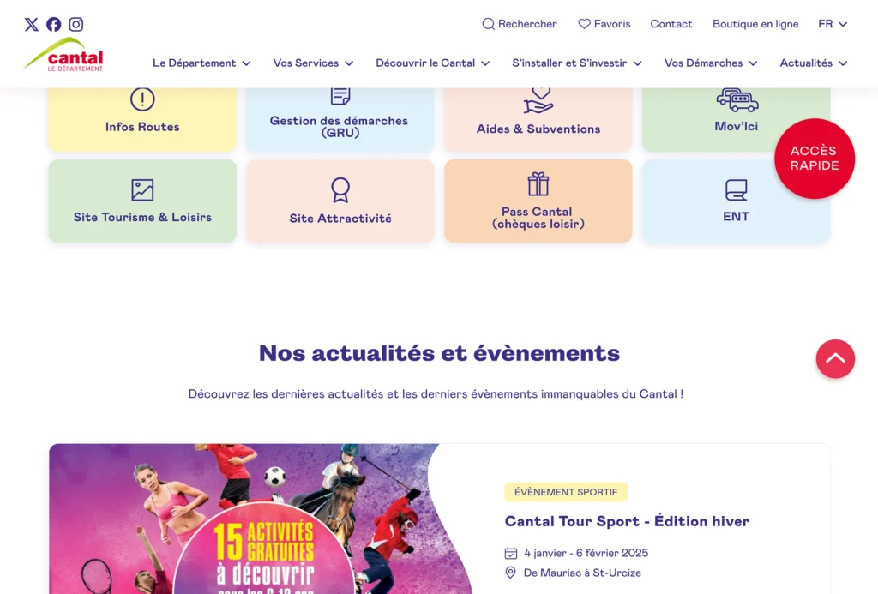This screenshot has width=878, height=594.
Task: Expand the S'installer et S'investir menu
Action: (x=577, y=63)
